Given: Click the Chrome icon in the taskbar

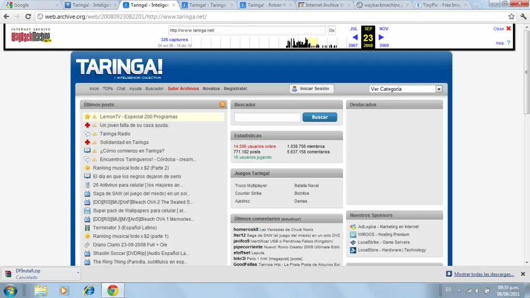Looking at the screenshot, I should [x=113, y=291].
